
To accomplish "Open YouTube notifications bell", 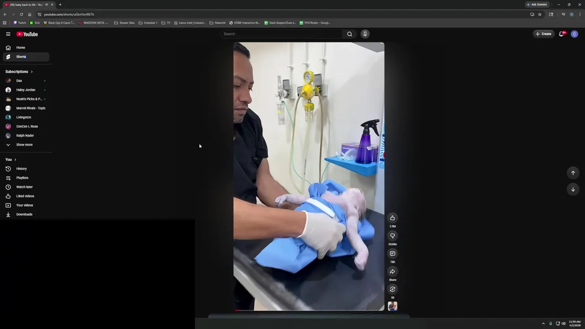I will point(562,34).
